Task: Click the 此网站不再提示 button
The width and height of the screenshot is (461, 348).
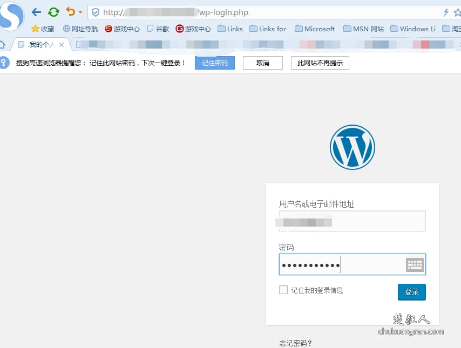Action: pyautogui.click(x=320, y=63)
